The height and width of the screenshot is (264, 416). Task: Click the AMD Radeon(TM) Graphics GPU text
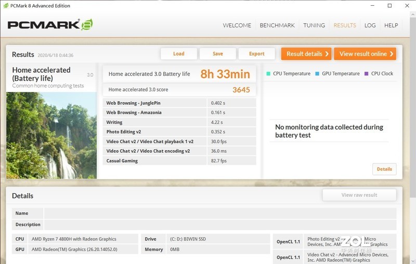tap(74, 249)
